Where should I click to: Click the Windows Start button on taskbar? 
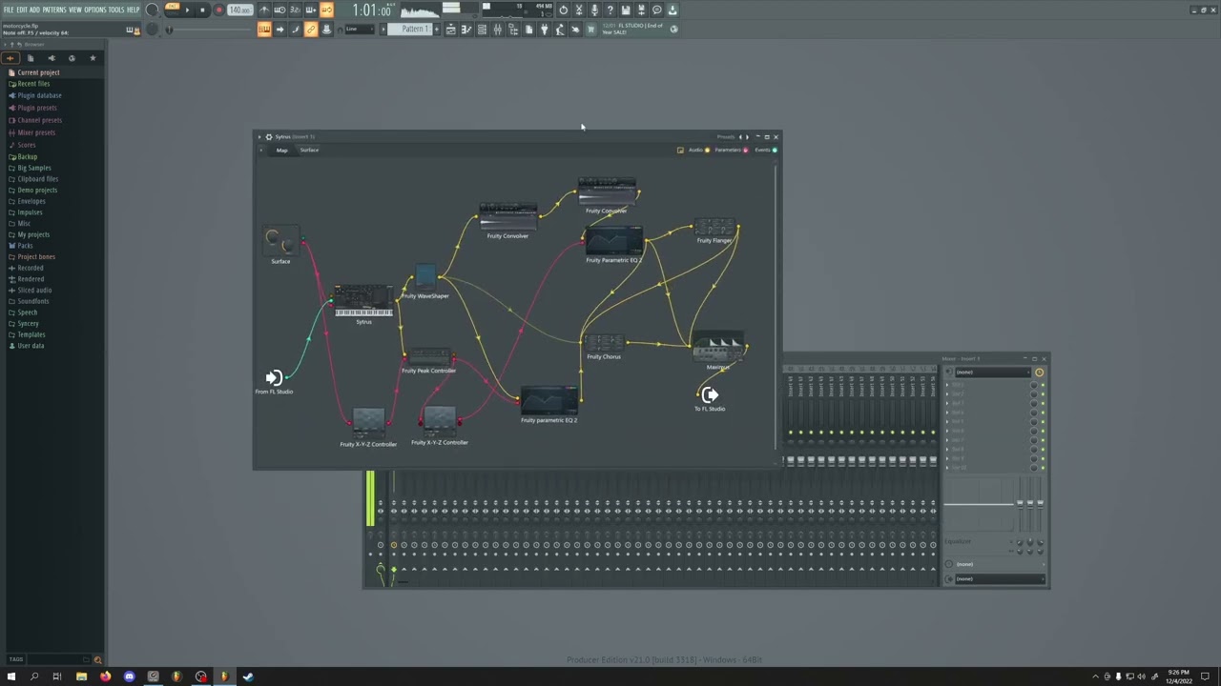[x=10, y=676]
